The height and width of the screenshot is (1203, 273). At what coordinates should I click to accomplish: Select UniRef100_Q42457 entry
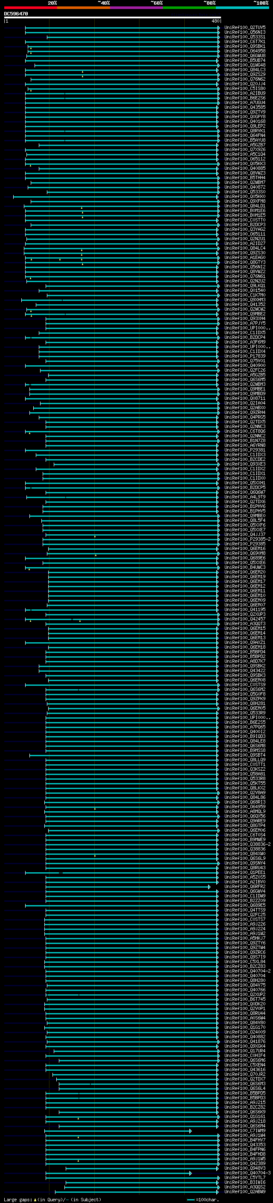coord(244,619)
